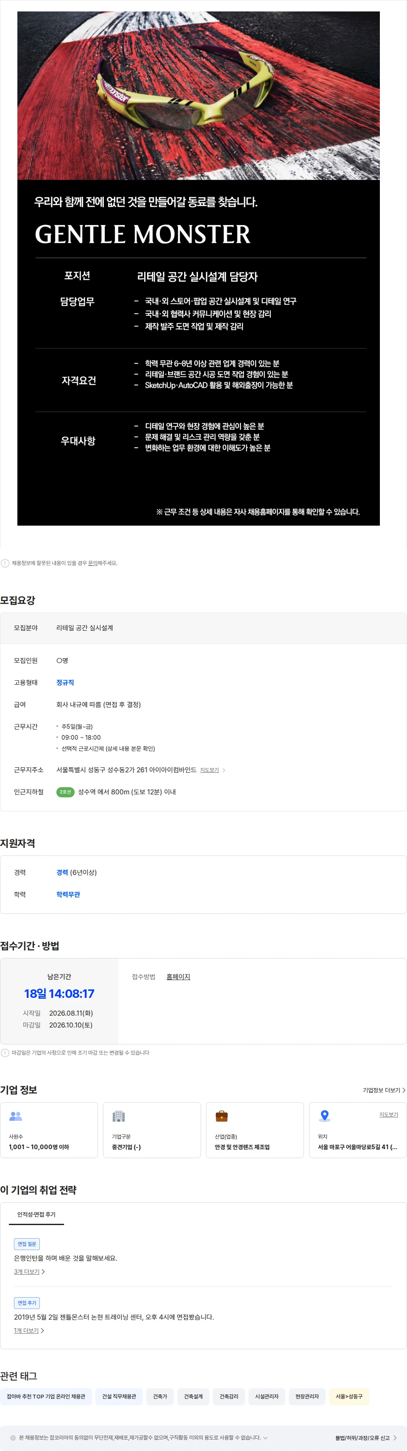Click info icon beside 마감일 notice
The height and width of the screenshot is (1451, 407).
point(5,1053)
